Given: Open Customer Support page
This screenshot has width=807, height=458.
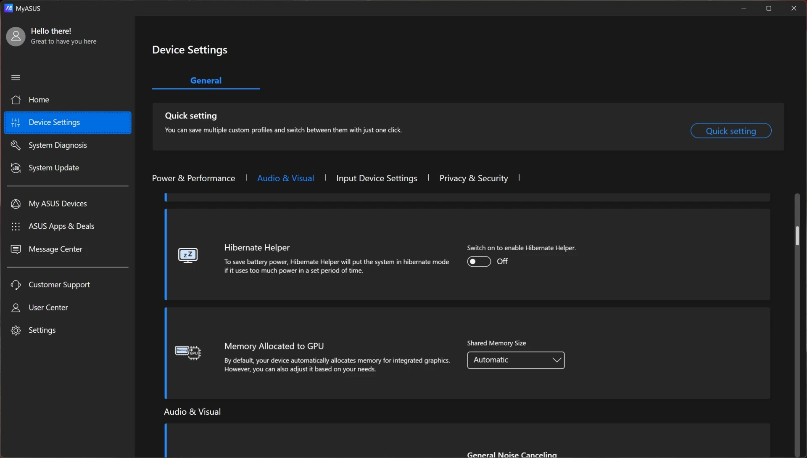Looking at the screenshot, I should [68, 285].
